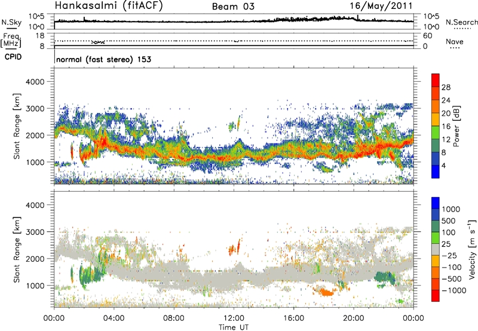Image resolution: width=478 pixels, height=331 pixels.
Task: Click the '4000' range tick in velocity panel
Action: (35, 205)
